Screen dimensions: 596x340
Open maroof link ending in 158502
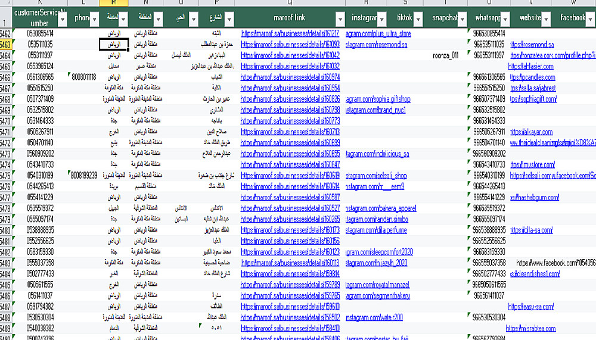pyautogui.click(x=290, y=317)
